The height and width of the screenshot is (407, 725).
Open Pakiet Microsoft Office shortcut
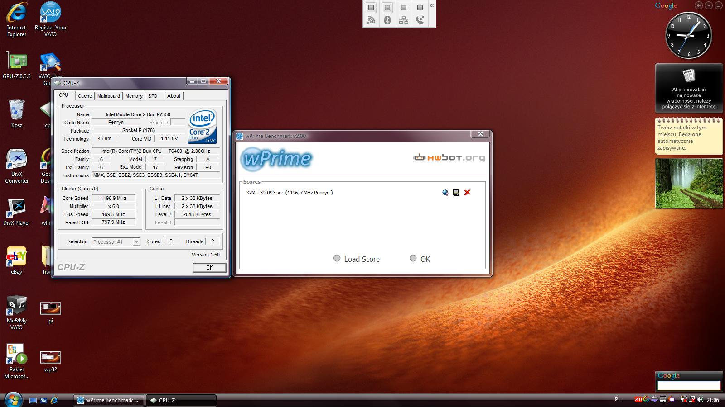pyautogui.click(x=17, y=361)
